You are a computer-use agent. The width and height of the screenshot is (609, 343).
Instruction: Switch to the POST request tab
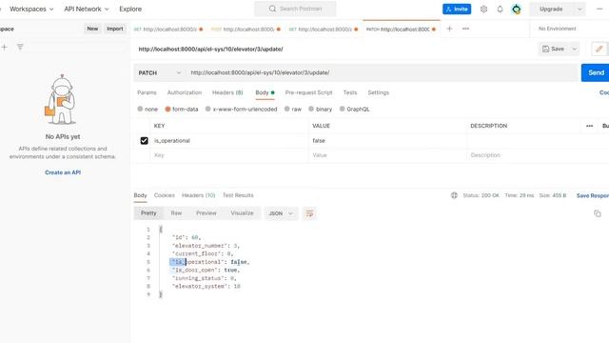pos(246,30)
